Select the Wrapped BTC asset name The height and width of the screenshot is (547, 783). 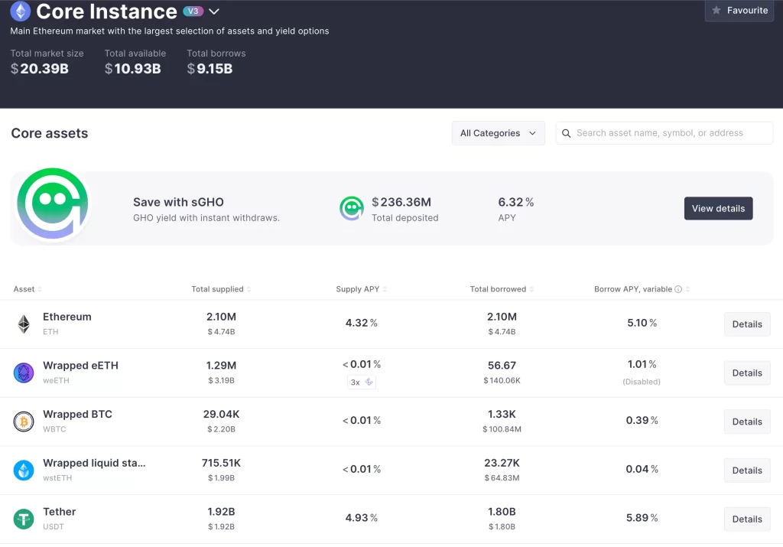click(77, 414)
